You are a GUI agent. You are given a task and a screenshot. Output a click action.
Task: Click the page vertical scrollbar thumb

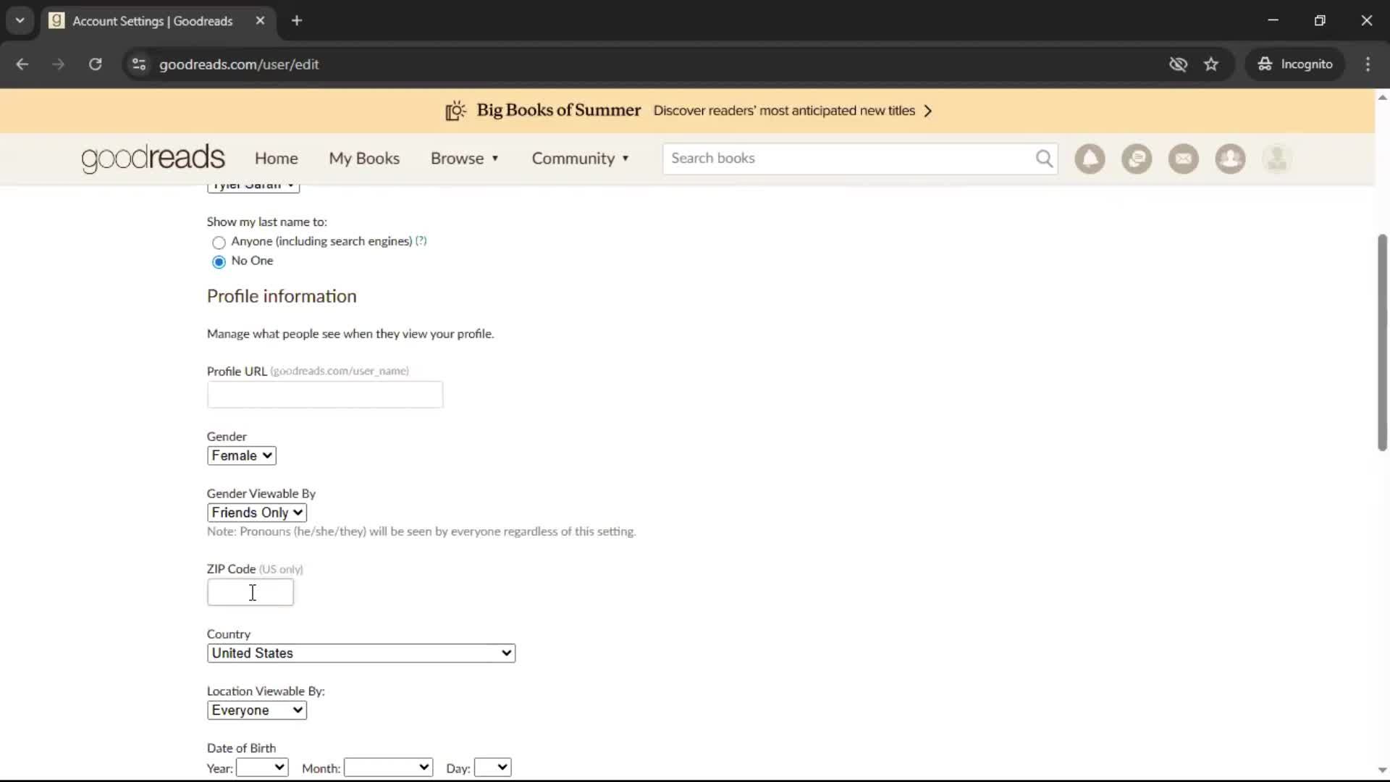click(x=1382, y=342)
